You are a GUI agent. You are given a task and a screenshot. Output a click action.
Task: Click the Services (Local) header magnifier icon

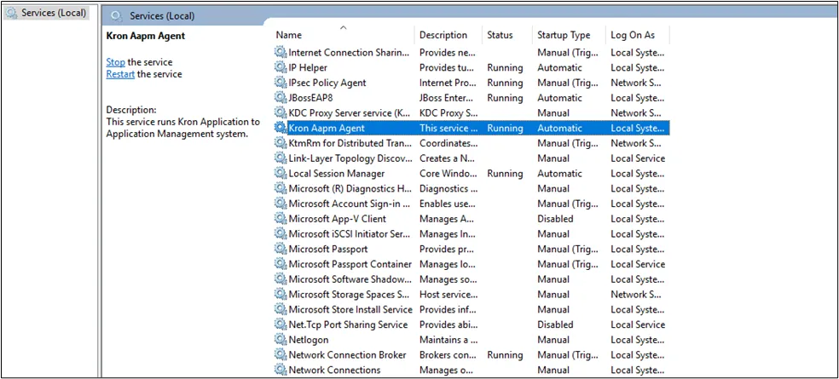(x=116, y=16)
